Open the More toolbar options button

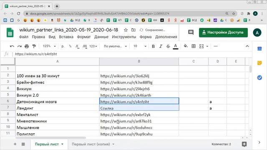(x=216, y=46)
